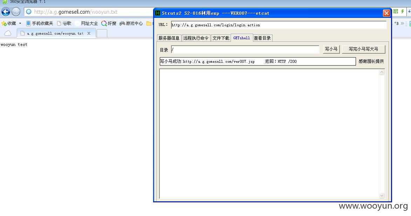Click the site icon in address bar
This screenshot has width=411, height=216.
coord(29,12)
